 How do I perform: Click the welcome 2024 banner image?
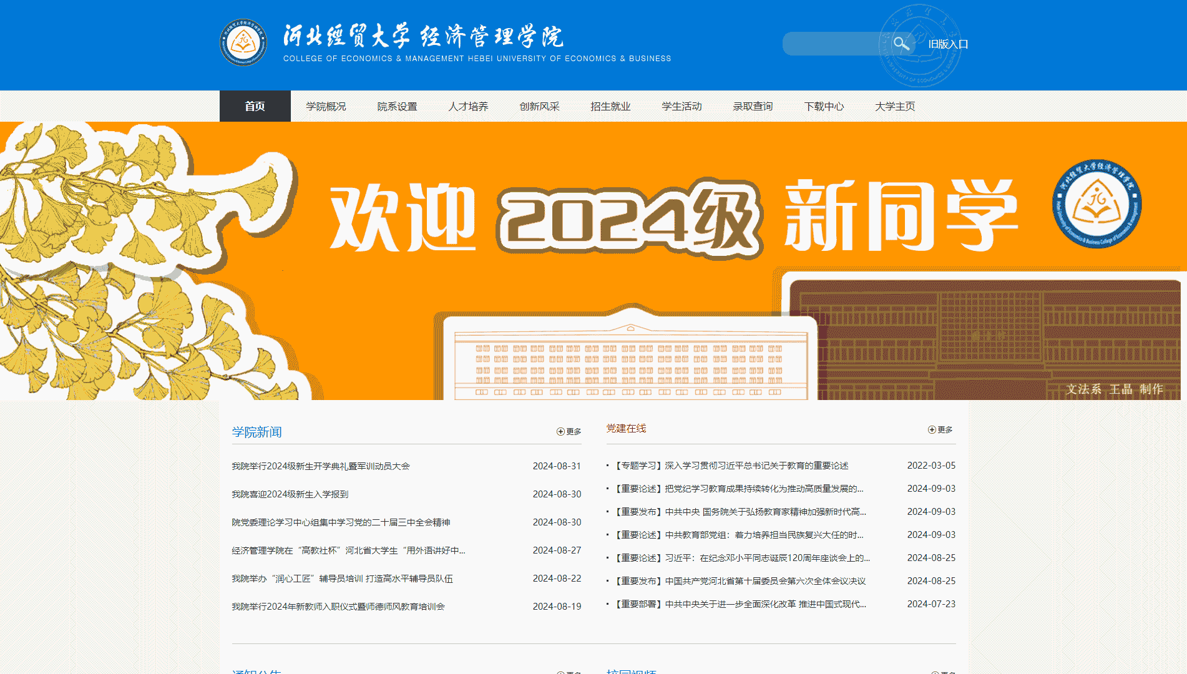(593, 261)
